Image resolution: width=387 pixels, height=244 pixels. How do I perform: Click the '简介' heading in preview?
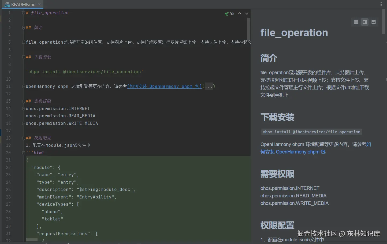269,58
